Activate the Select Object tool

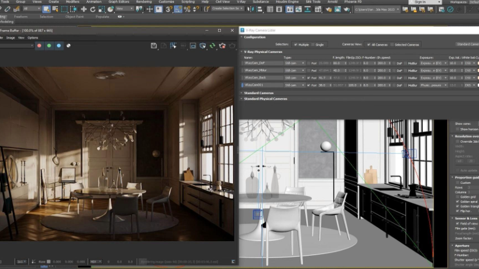46,9
